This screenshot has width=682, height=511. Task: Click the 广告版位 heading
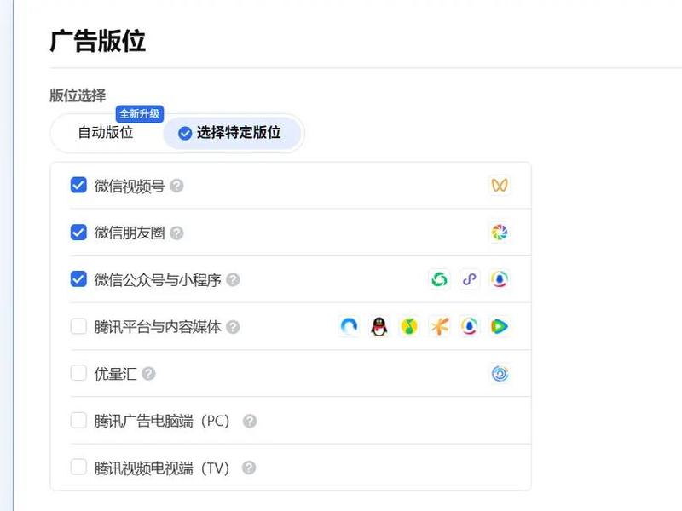pyautogui.click(x=97, y=41)
